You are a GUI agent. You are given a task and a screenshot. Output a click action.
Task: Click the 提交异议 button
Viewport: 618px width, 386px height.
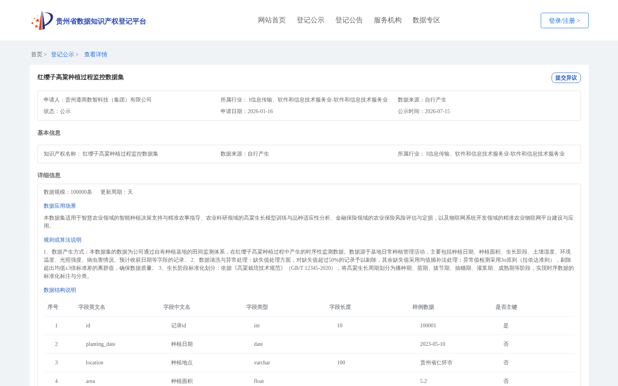point(566,78)
